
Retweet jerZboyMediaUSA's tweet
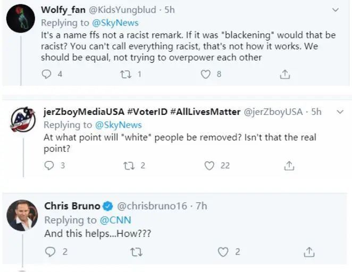tap(128, 166)
